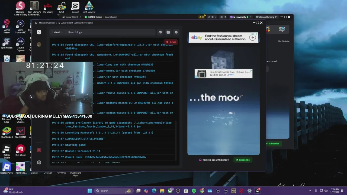Viewport: 347px width, 195px height.
Task: Open the Ninja Foodi Air Fryer ad
Action: point(223,73)
